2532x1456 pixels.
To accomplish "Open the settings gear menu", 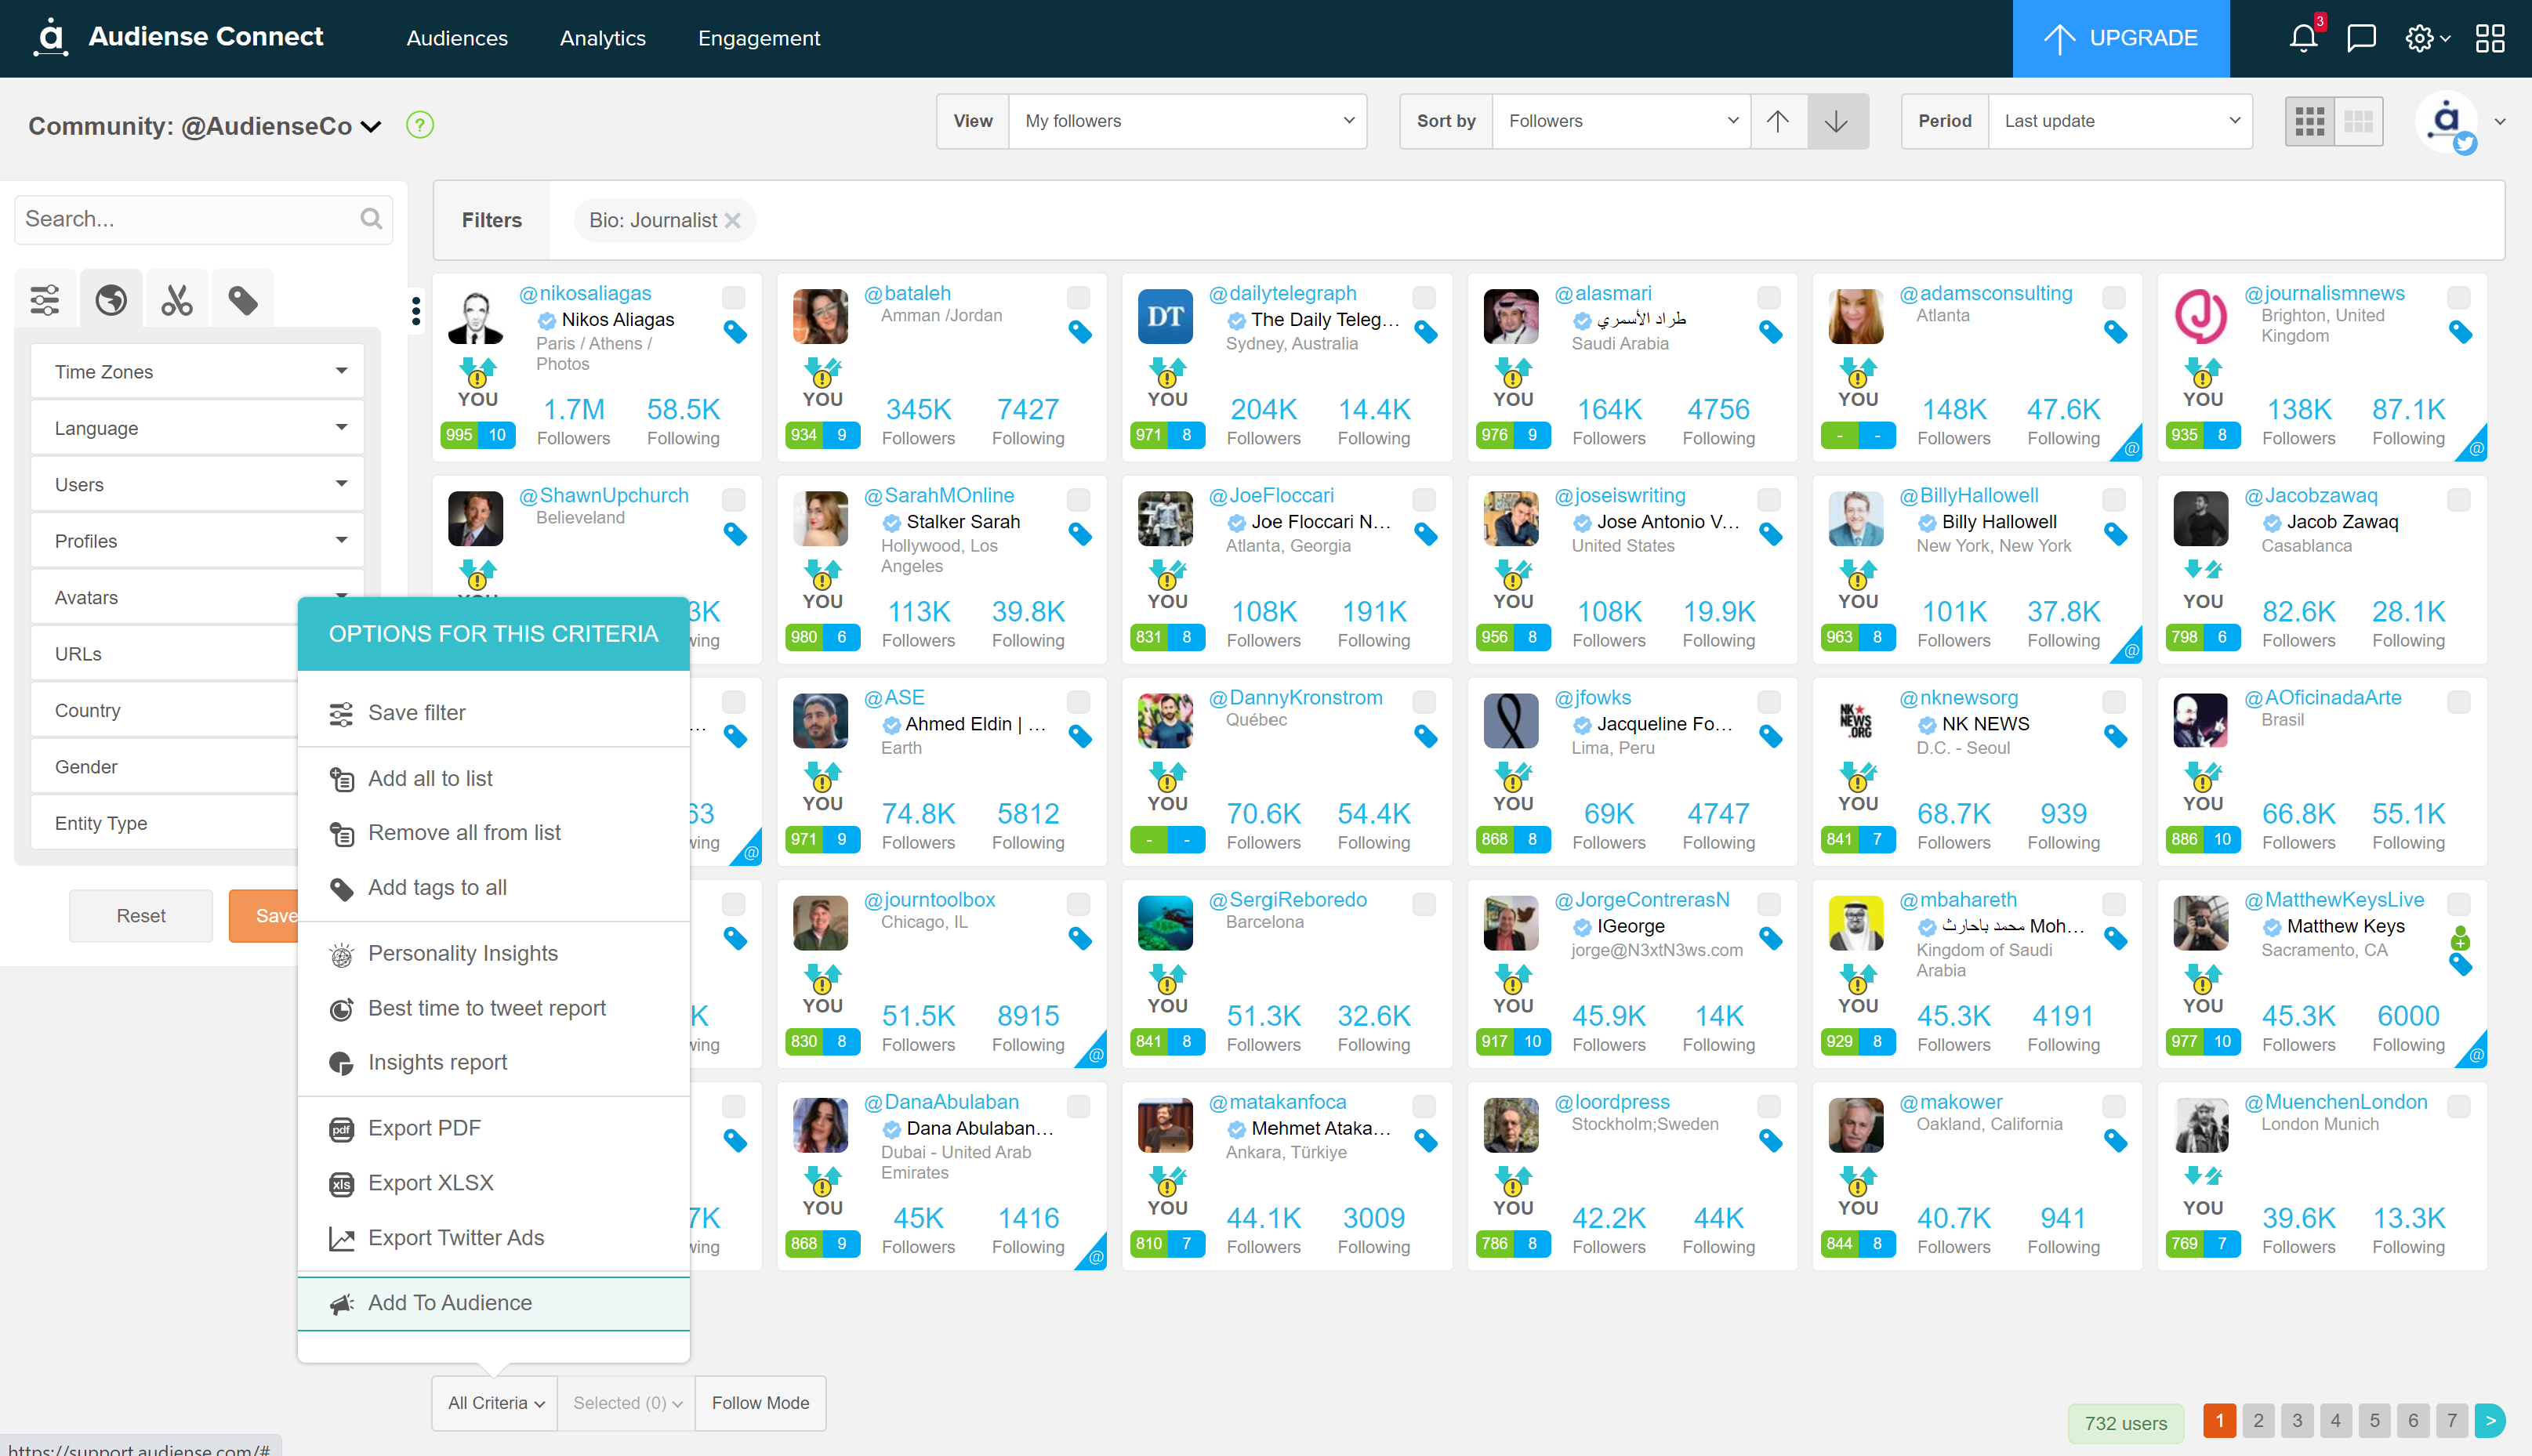I will pyautogui.click(x=2426, y=38).
